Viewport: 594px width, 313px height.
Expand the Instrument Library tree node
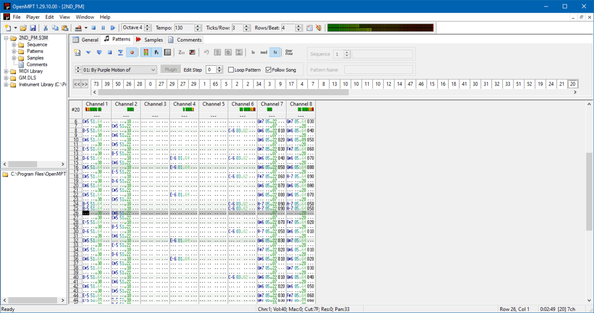pyautogui.click(x=6, y=84)
